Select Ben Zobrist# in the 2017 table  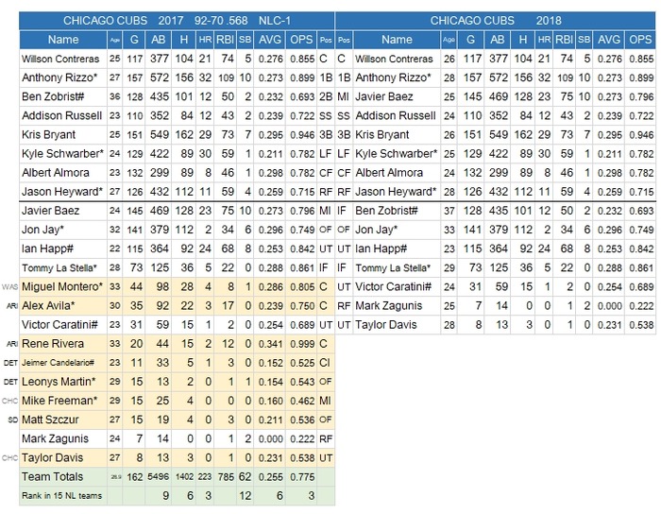pyautogui.click(x=53, y=96)
